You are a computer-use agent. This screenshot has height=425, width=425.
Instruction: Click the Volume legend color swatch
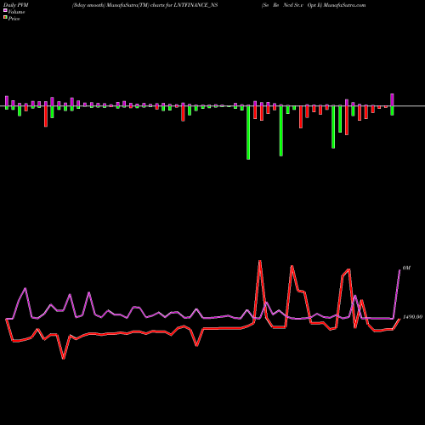pyautogui.click(x=5, y=11)
